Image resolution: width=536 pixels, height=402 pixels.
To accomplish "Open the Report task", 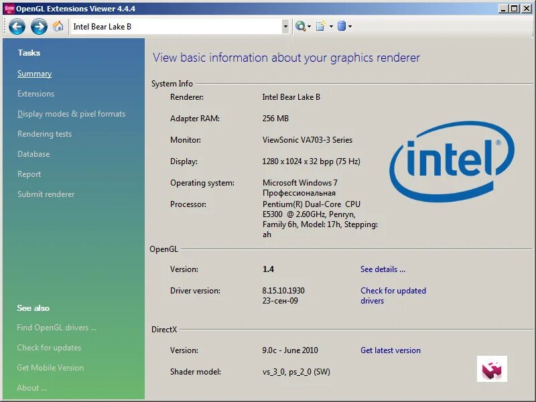I will (29, 174).
